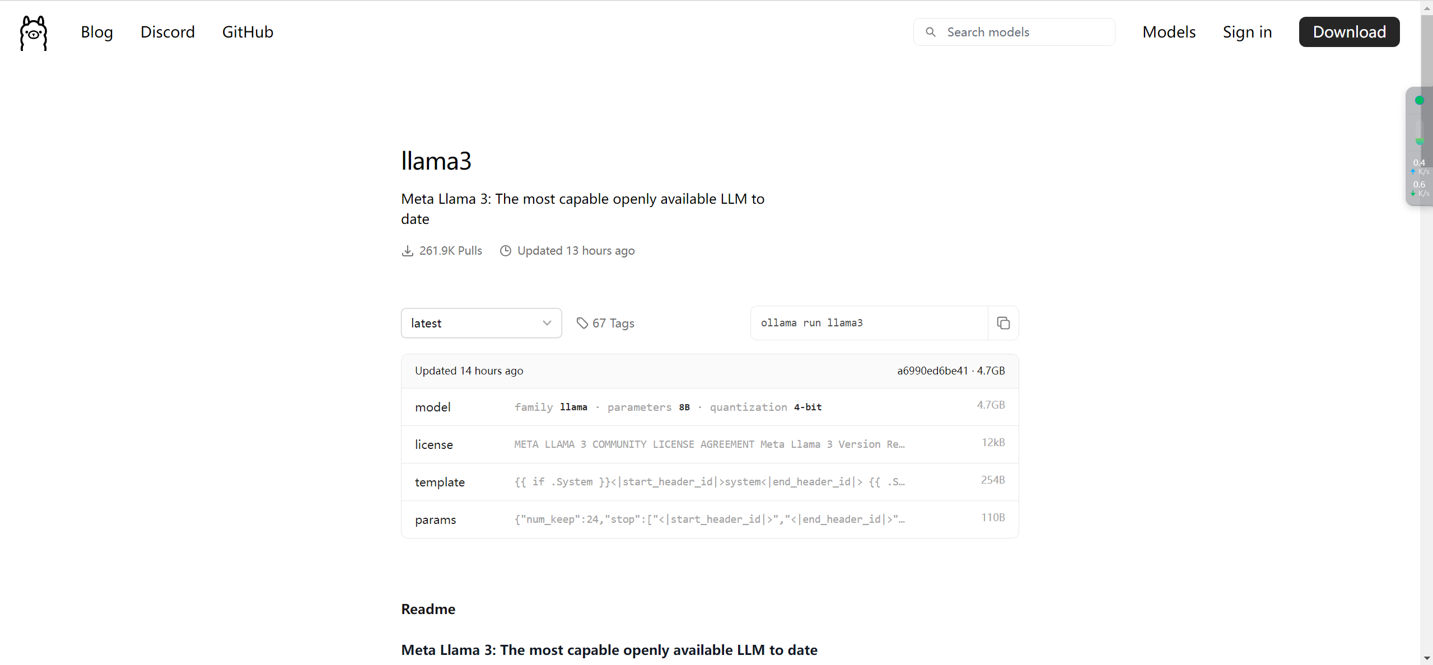Go to GitHub from the navbar
This screenshot has height=665, width=1433.
click(x=248, y=32)
